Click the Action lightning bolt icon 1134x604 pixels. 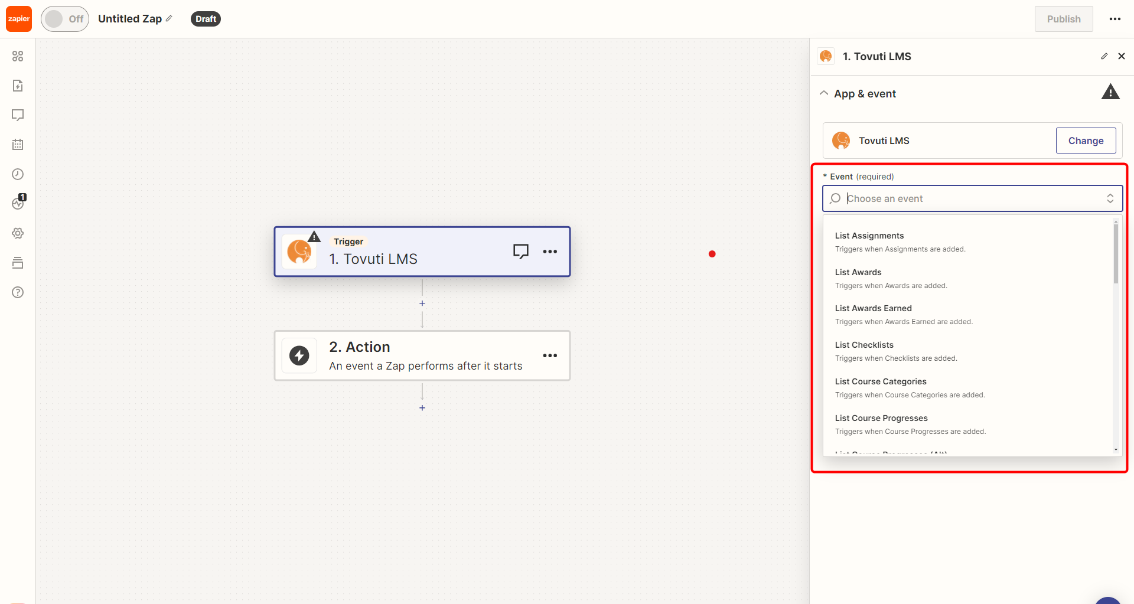pos(299,355)
